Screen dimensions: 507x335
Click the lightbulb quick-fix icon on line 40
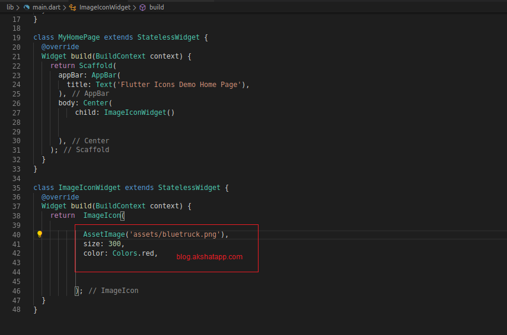point(40,234)
